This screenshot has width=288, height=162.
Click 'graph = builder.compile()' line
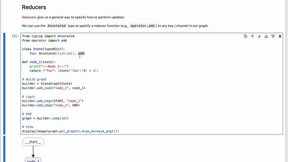45,118
